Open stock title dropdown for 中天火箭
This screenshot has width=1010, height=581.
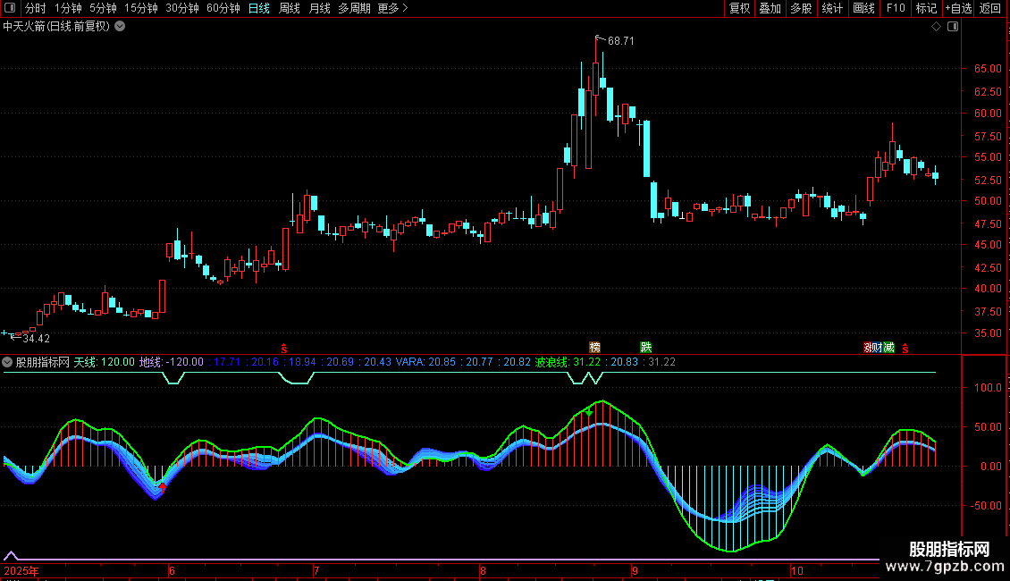120,26
